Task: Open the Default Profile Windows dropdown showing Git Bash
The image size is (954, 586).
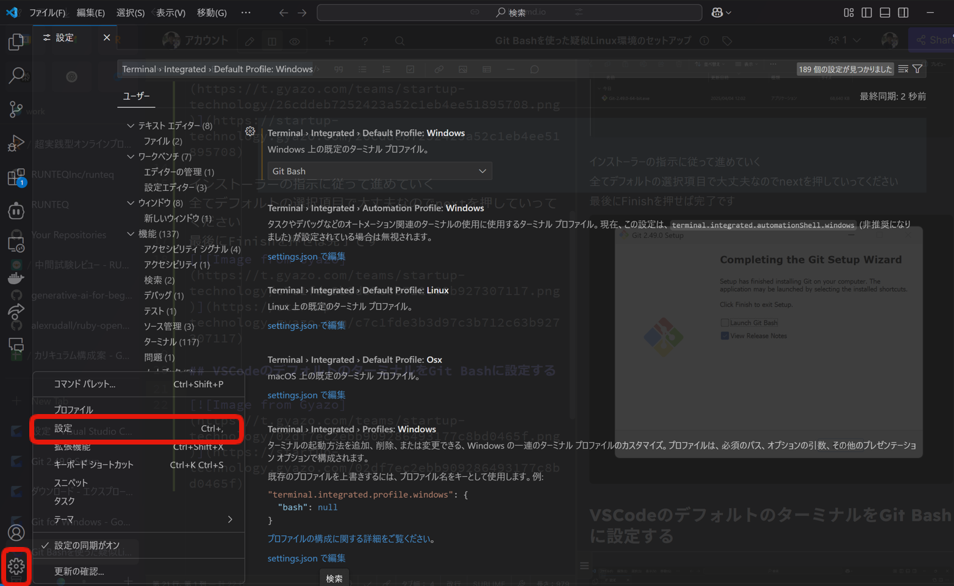Action: tap(379, 171)
